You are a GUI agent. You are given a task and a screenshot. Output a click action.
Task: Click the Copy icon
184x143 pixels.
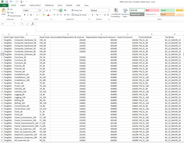8,12
